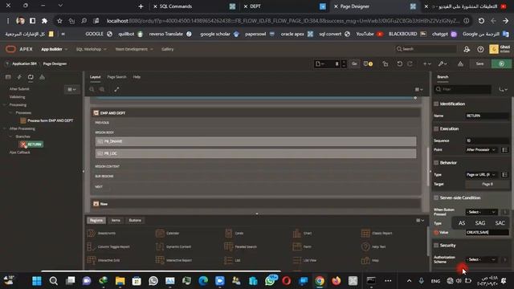Open the Utilities wrench menu
This screenshot has height=289, width=514.
click(x=443, y=64)
